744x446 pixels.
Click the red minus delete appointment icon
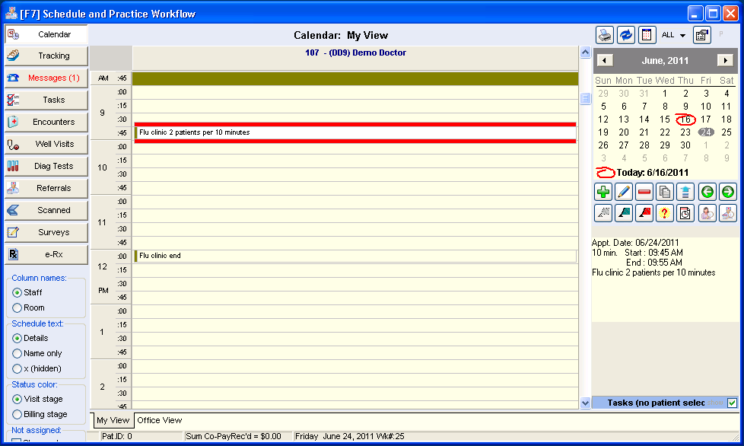pyautogui.click(x=644, y=192)
